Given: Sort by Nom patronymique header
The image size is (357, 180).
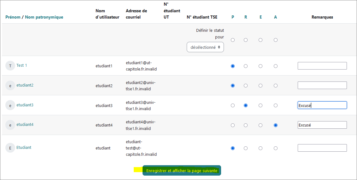Looking at the screenshot, I should pos(44,17).
